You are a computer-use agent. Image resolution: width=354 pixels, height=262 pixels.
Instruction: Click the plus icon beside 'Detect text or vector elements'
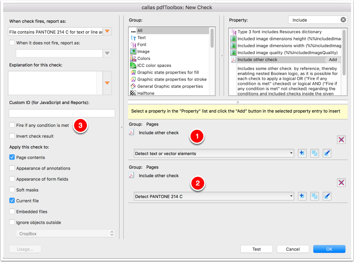302,153
